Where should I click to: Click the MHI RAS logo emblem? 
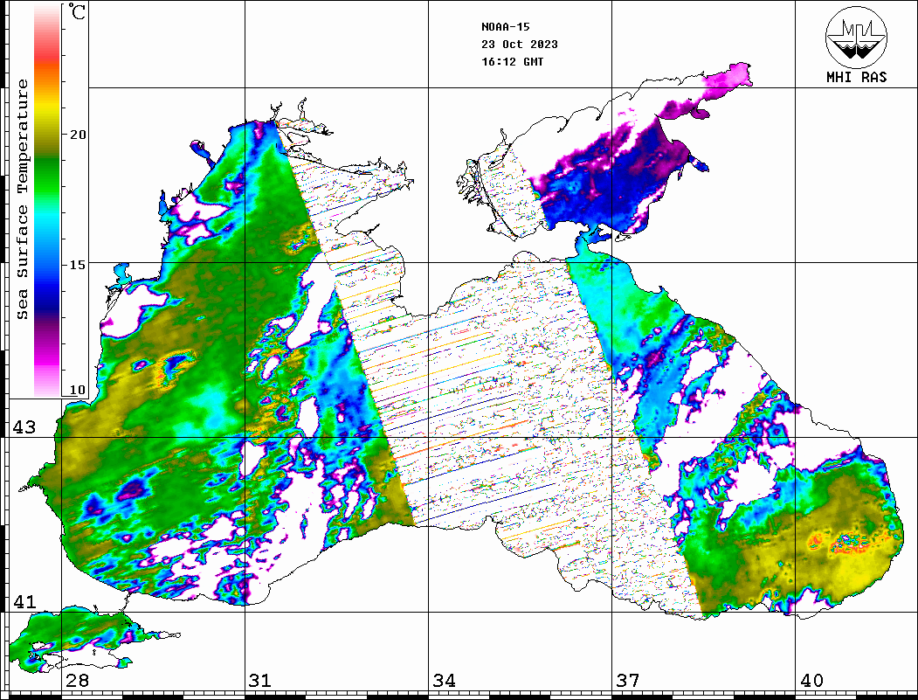point(856,37)
